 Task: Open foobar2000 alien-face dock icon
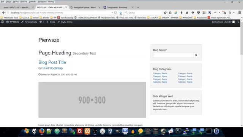34,131
